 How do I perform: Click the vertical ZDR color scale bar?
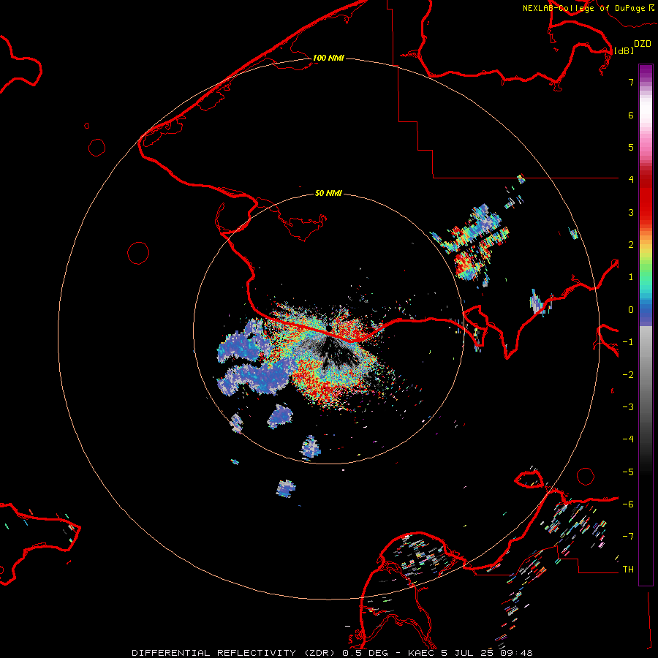click(x=646, y=325)
